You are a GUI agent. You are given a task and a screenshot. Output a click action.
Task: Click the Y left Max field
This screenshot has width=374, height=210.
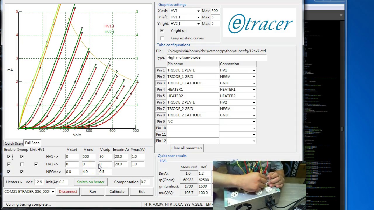click(216, 17)
